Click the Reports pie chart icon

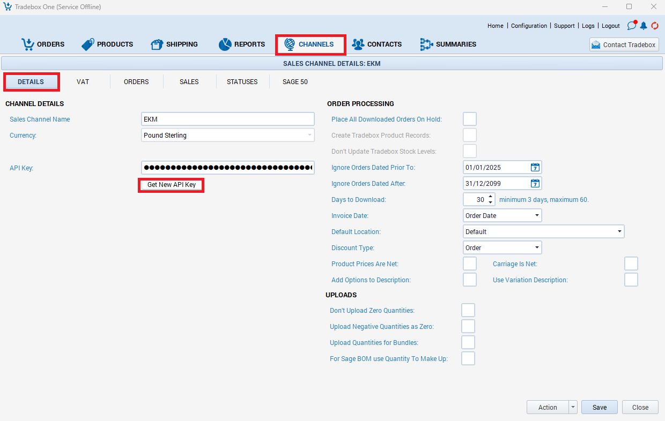pos(225,44)
